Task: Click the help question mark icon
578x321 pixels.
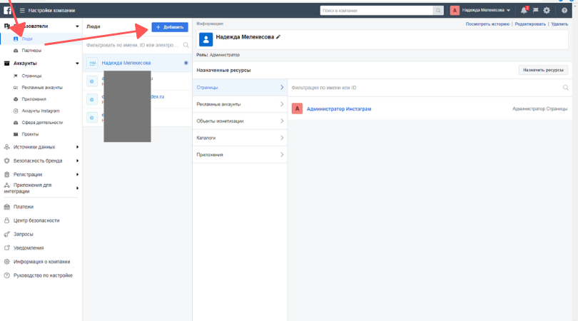Action: click(564, 10)
